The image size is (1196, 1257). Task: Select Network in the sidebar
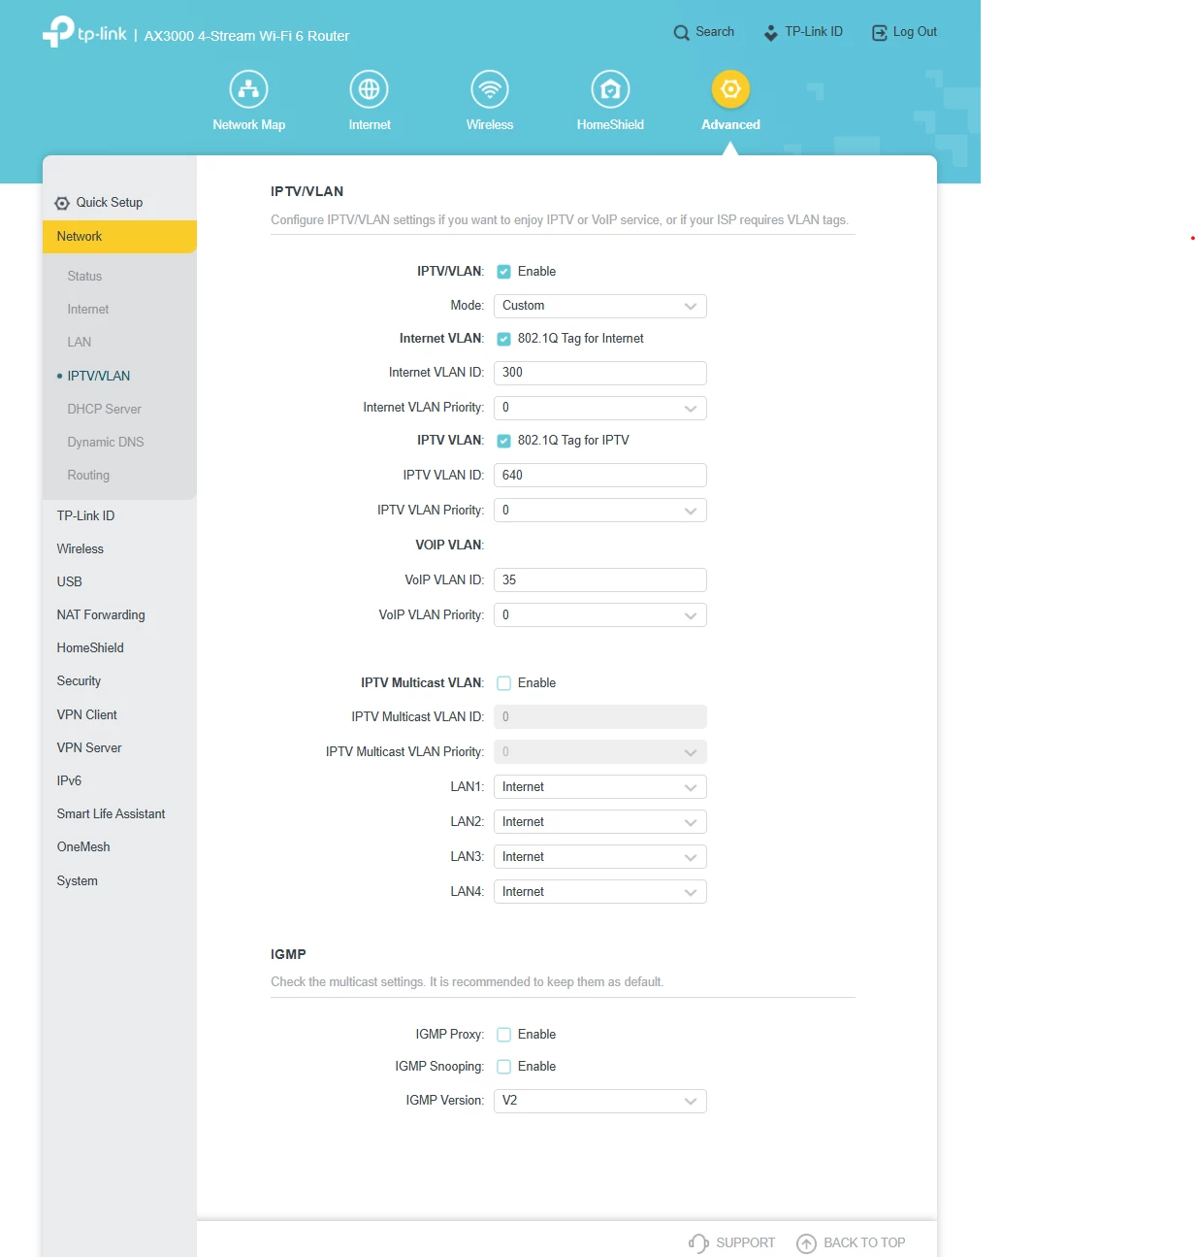pos(119,237)
